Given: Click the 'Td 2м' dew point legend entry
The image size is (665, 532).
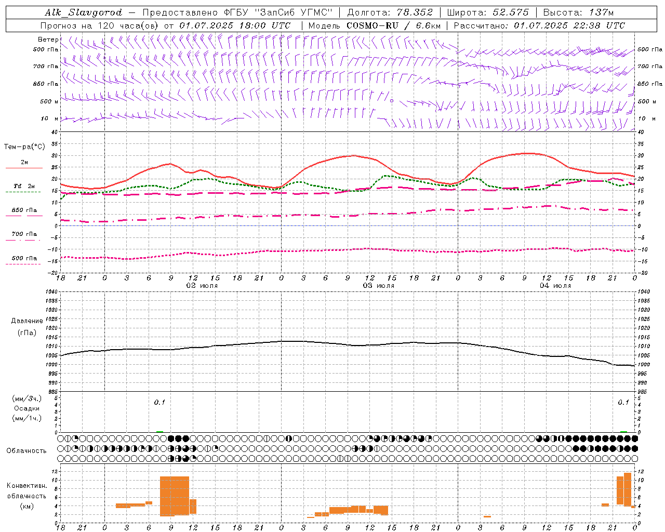Looking at the screenshot, I should point(24,186).
